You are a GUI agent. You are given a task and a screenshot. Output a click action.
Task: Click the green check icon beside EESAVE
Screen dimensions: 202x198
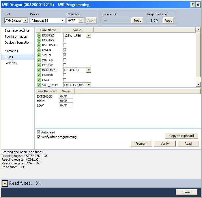(x=39, y=65)
